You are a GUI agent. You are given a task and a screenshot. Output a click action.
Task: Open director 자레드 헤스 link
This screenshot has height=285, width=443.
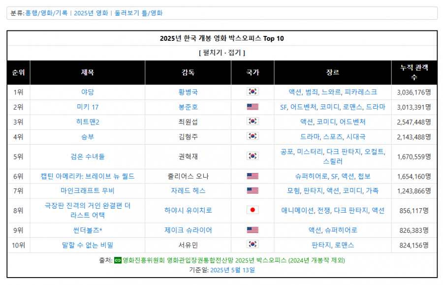click(x=188, y=191)
